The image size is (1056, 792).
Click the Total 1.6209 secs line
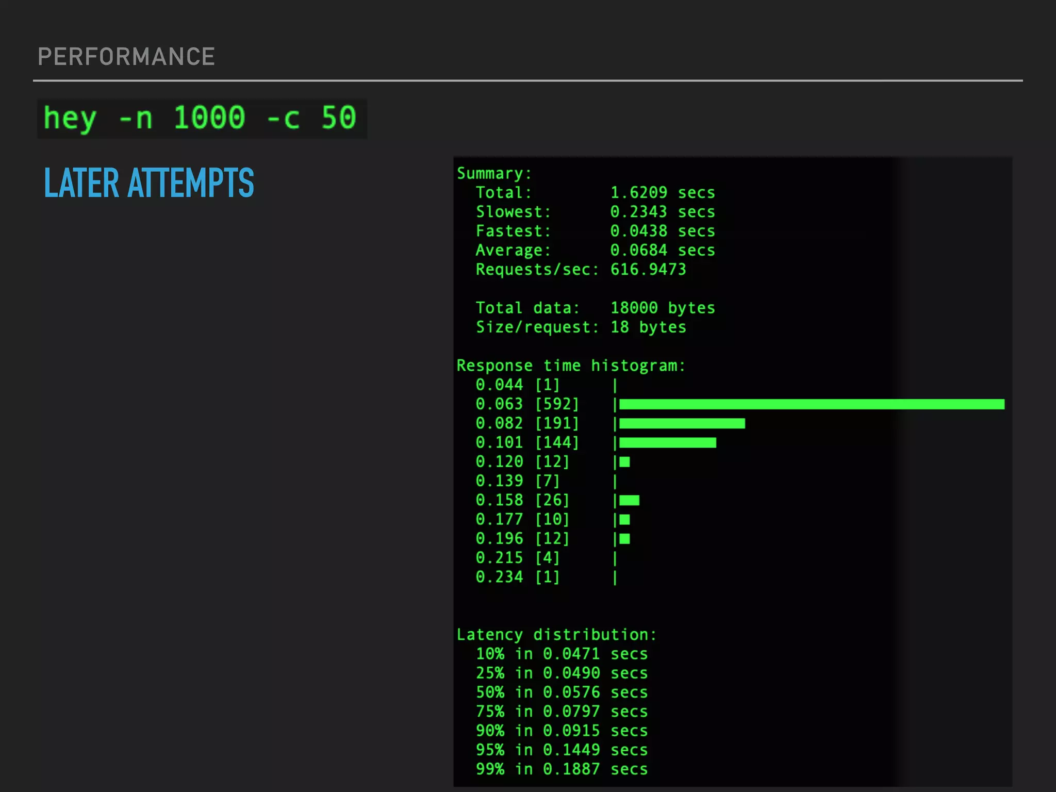[595, 193]
